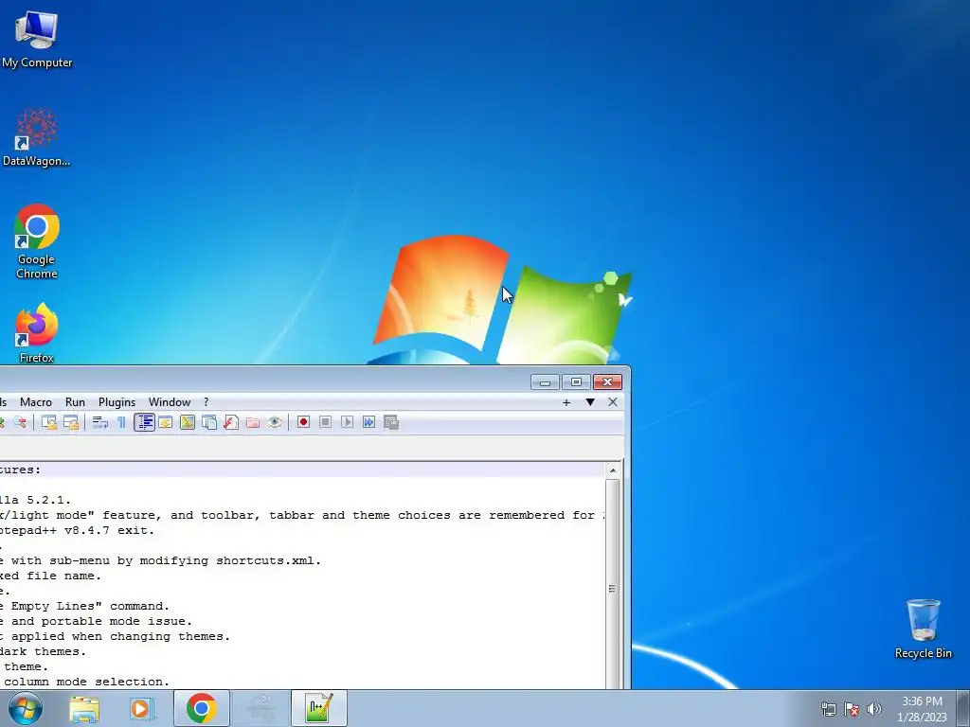Viewport: 970px width, 727px height.
Task: Play back the recorded macro
Action: [x=347, y=422]
